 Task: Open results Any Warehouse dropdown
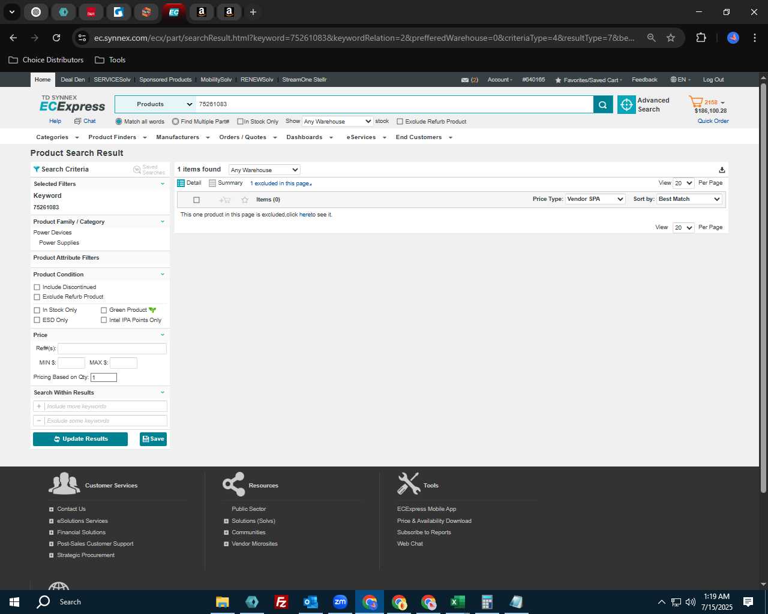coord(264,170)
